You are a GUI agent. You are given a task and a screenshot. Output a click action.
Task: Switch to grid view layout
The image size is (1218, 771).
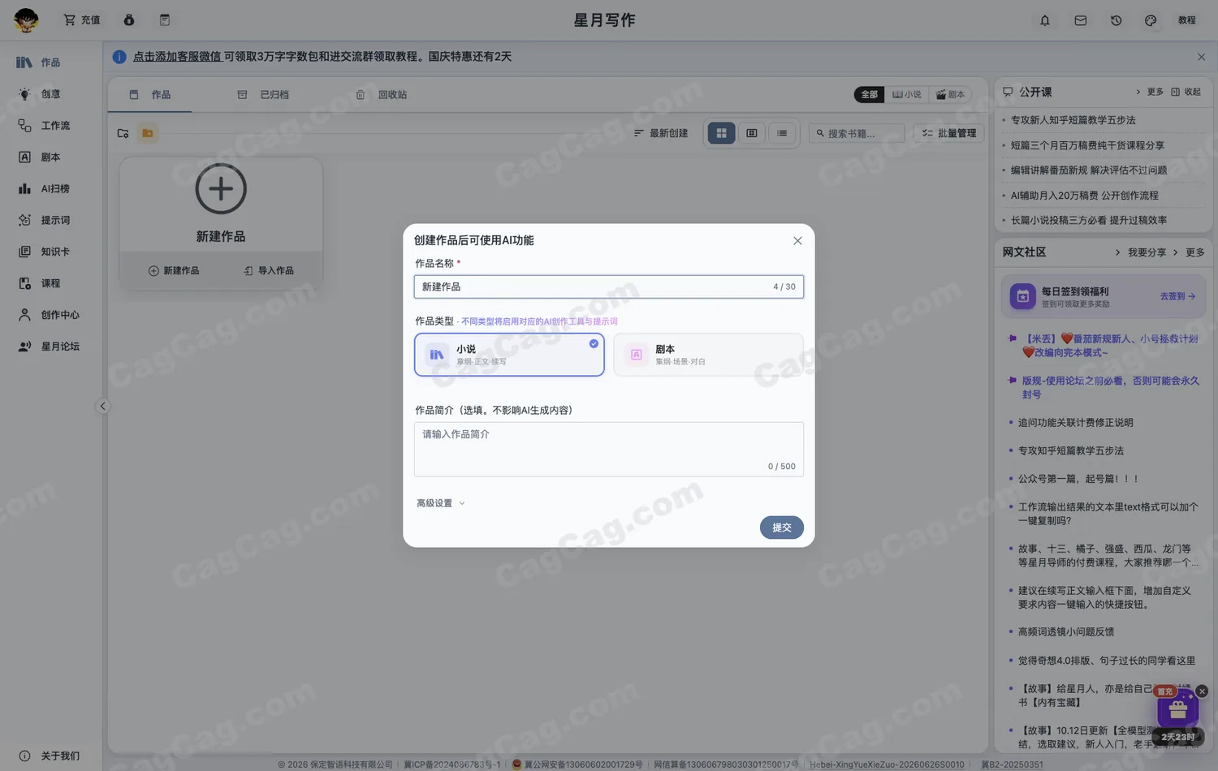click(721, 133)
